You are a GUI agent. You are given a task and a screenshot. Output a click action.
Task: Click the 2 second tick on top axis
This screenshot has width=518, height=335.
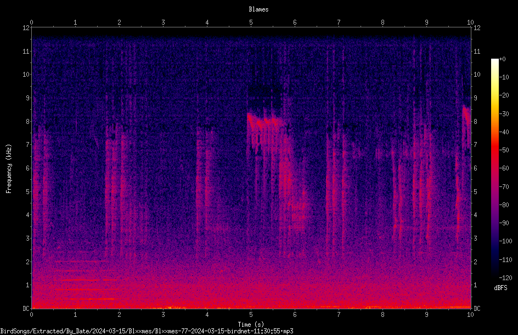119,22
